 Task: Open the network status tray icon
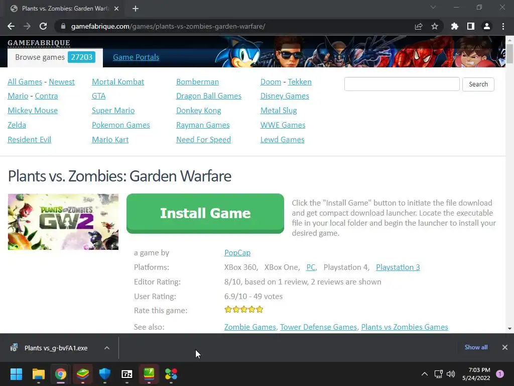(x=438, y=374)
